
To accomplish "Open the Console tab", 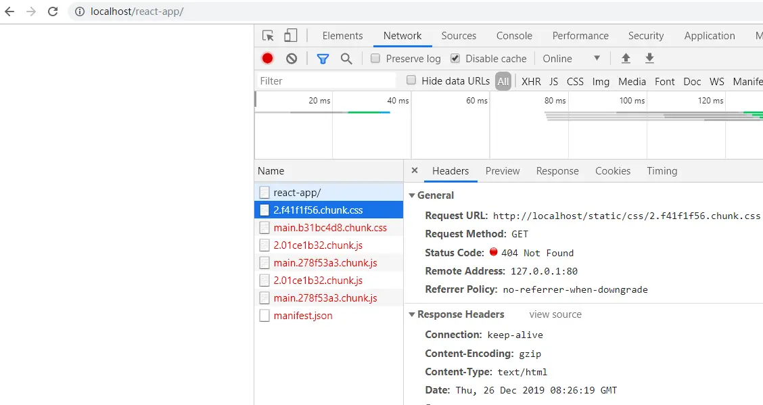I will 514,35.
